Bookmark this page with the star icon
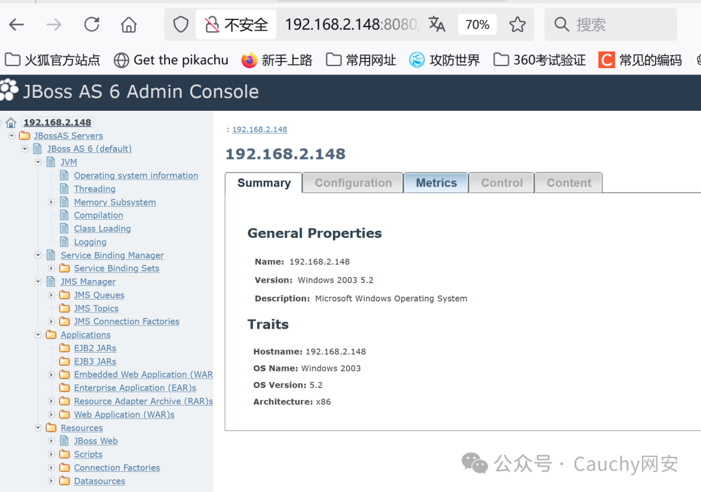This screenshot has width=701, height=492. pyautogui.click(x=517, y=25)
